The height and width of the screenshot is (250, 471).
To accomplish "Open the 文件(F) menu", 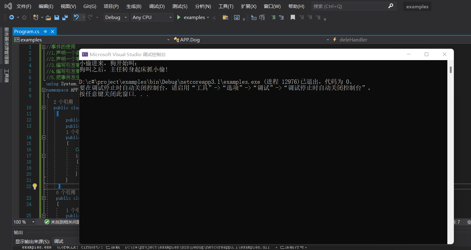I will 24,6.
